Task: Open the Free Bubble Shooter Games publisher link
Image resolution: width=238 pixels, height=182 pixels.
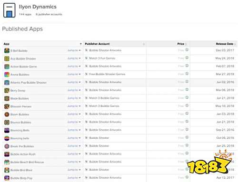Action: pyautogui.click(x=107, y=74)
